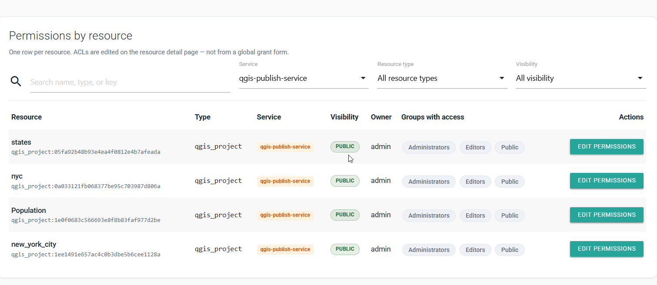This screenshot has width=657, height=285.
Task: Click the Visibility column header
Action: coord(344,117)
